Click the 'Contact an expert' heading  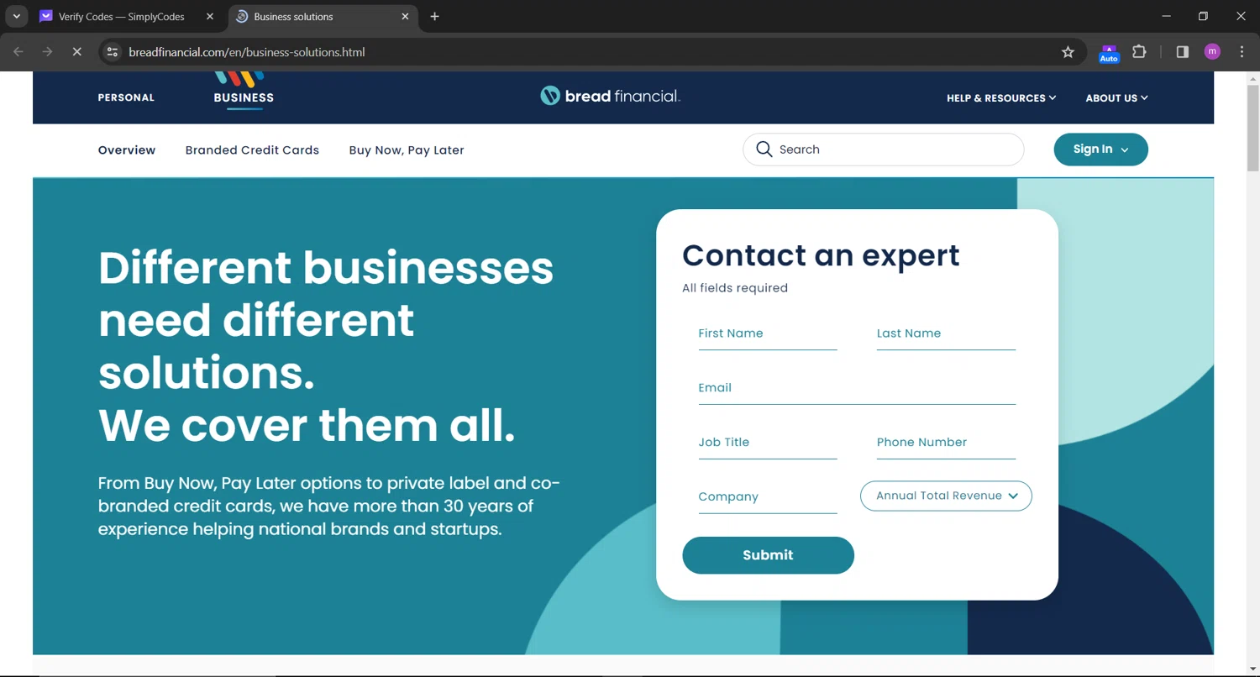[x=821, y=255]
